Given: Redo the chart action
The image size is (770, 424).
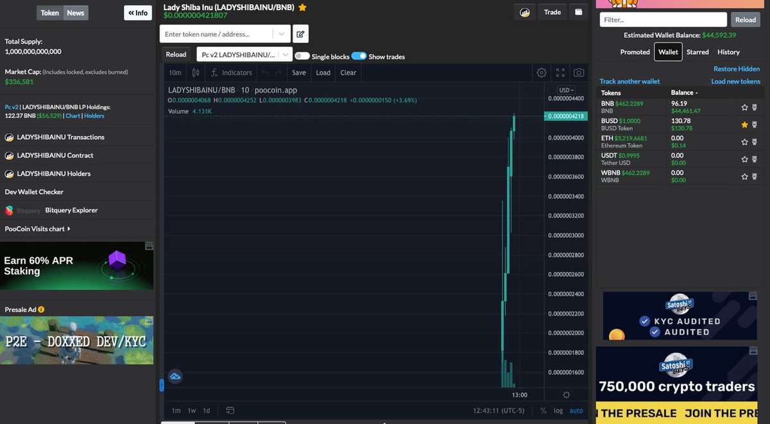Looking at the screenshot, I should (278, 72).
